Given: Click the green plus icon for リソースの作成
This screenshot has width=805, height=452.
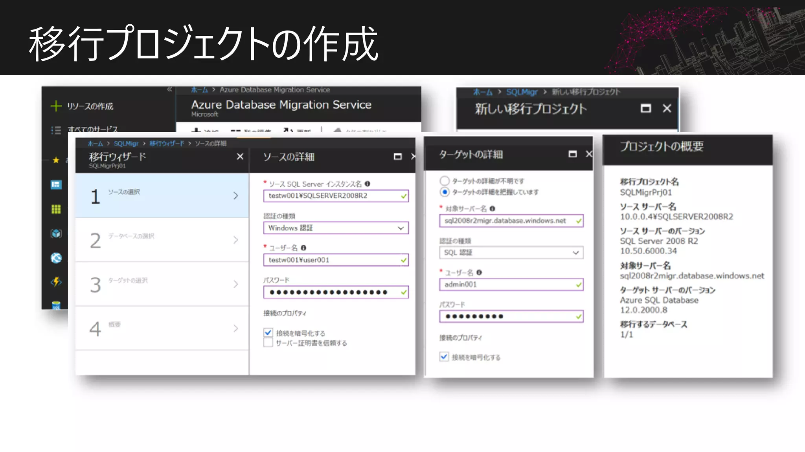Looking at the screenshot, I should 56,106.
